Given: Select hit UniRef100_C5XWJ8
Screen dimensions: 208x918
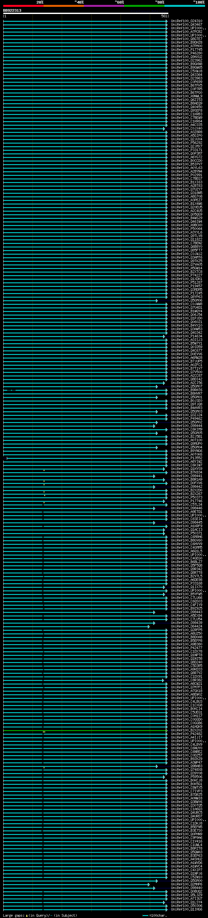Looking at the screenshot, I should point(187,71).
